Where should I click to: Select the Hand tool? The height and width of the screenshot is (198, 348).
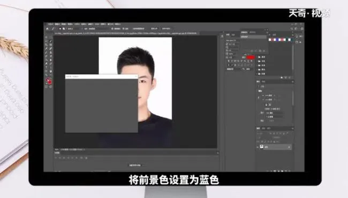point(51,71)
